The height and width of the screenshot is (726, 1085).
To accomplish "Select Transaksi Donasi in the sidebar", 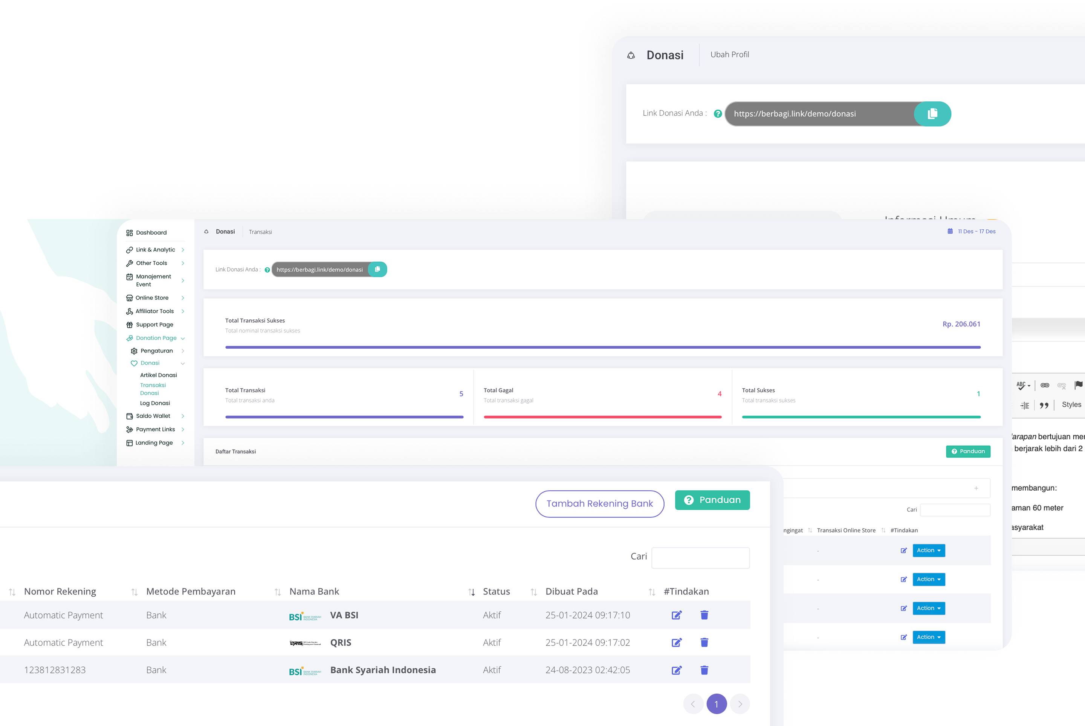I will 153,389.
